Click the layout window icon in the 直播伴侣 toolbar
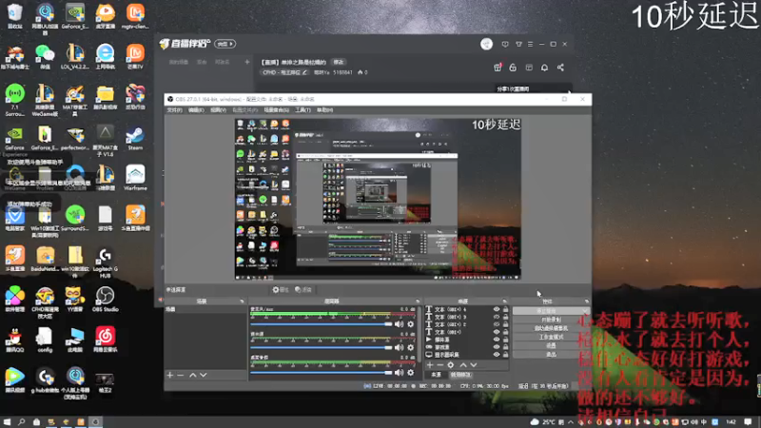The height and width of the screenshot is (428, 761). click(529, 68)
